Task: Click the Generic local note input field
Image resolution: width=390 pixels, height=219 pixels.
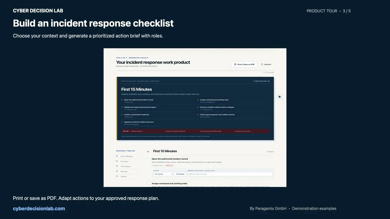Action: (x=230, y=174)
